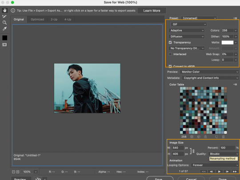Jump to last animation frame
Viewport: 240px width, 180px height.
pos(235,172)
